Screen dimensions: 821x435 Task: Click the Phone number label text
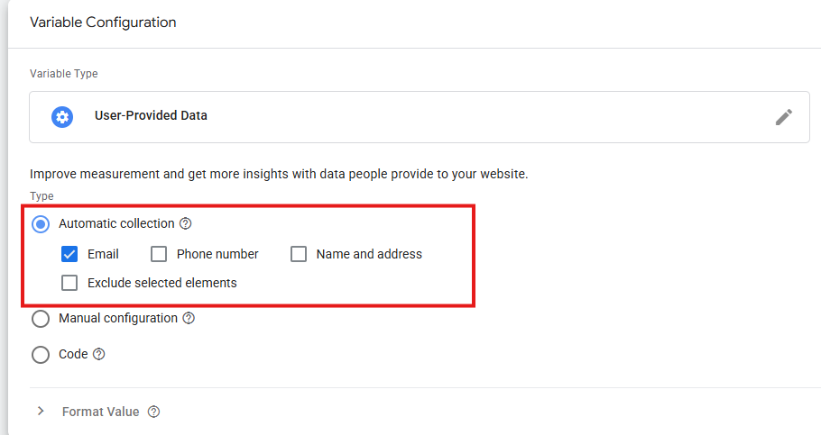coord(217,254)
